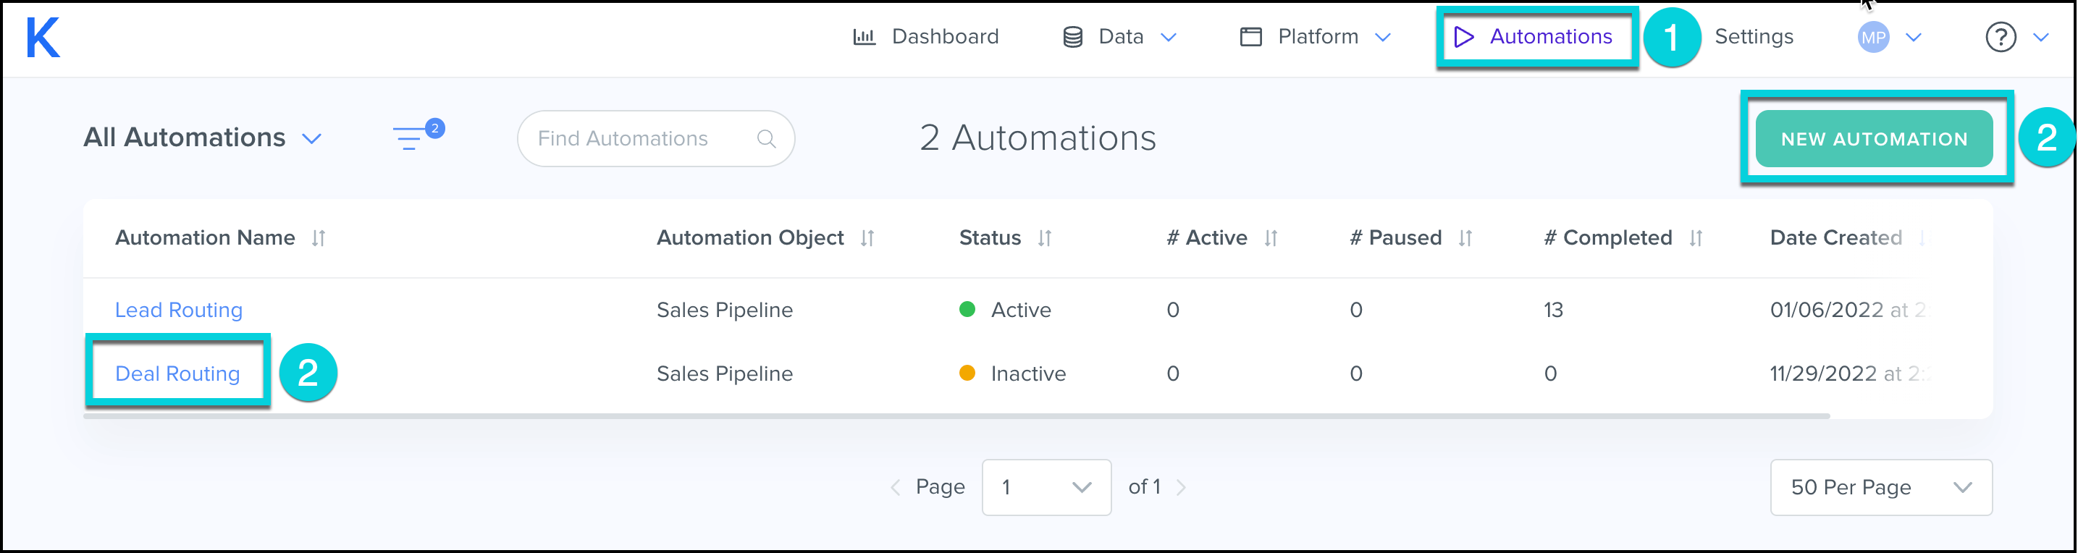This screenshot has height=553, width=2078.
Task: Go to next page arrow
Action: point(1181,487)
